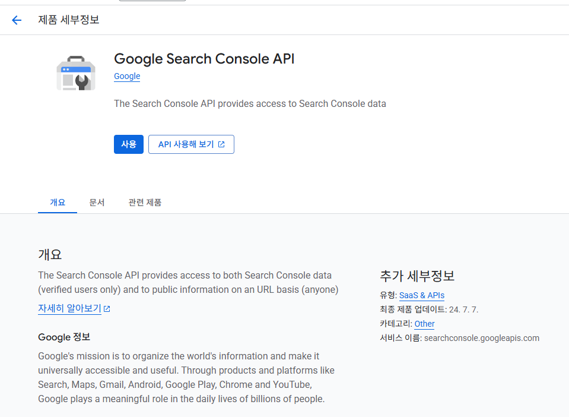Switch to the 문서 tab

[x=97, y=203]
